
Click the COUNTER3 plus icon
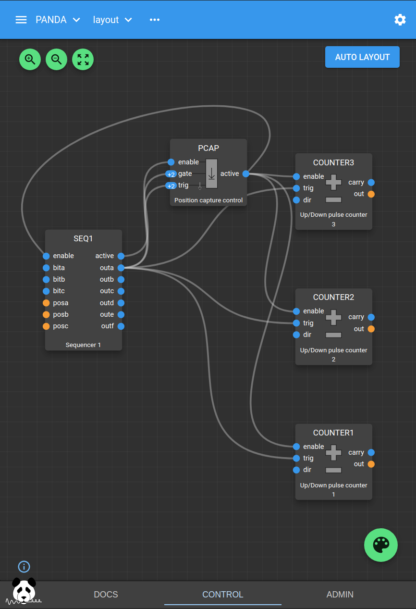tap(333, 182)
